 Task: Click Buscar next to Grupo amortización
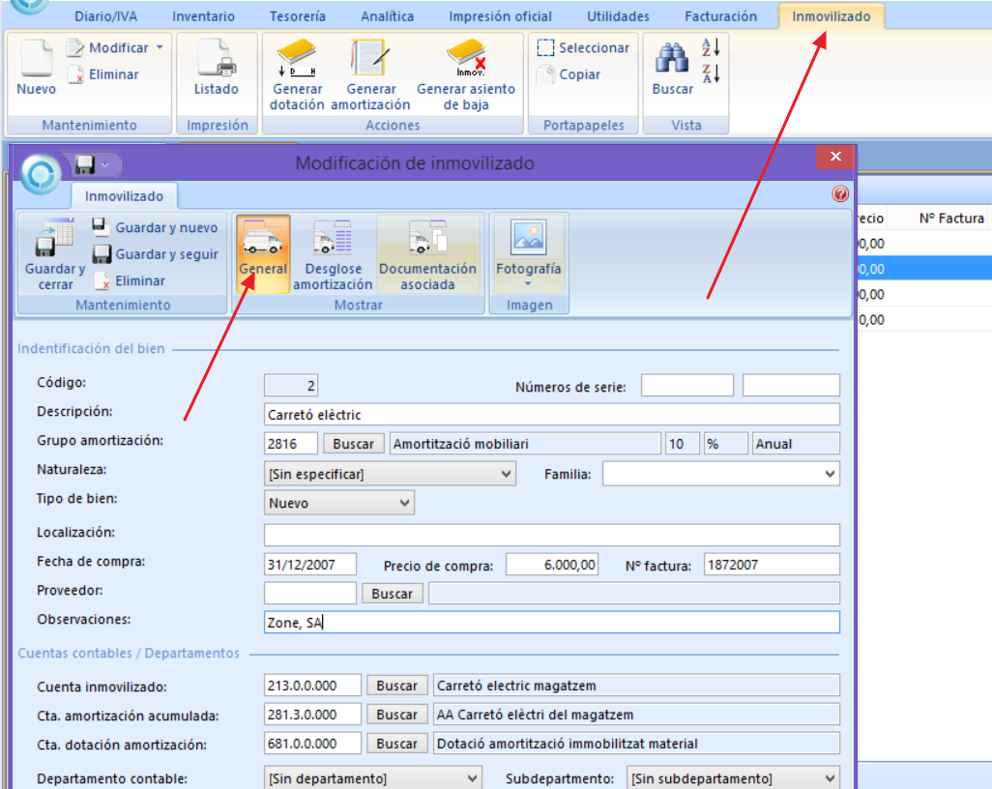pos(353,444)
